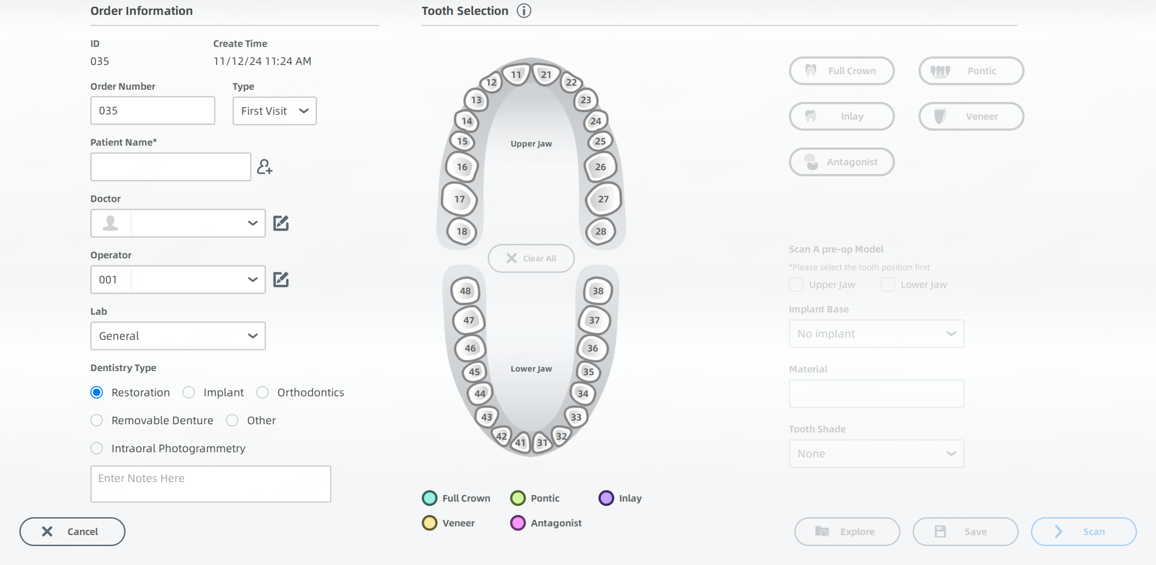The width and height of the screenshot is (1156, 565).
Task: Open the edit operator icon
Action: (281, 280)
